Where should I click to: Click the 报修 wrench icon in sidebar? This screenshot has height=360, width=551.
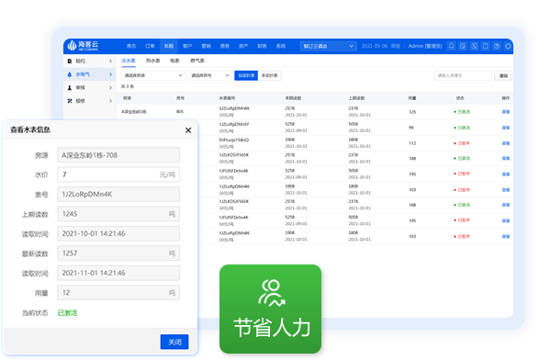click(70, 101)
